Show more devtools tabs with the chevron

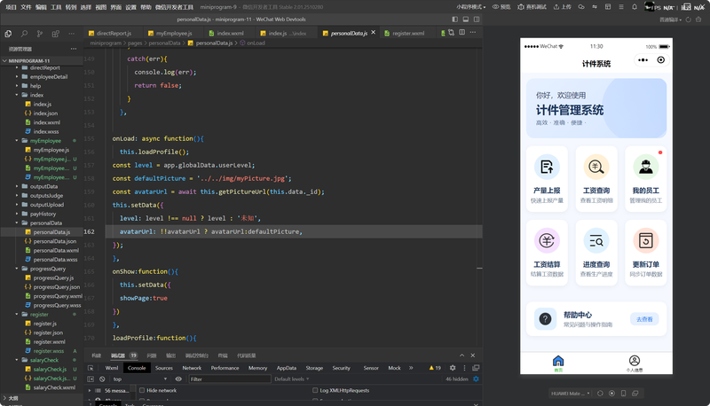[411, 368]
